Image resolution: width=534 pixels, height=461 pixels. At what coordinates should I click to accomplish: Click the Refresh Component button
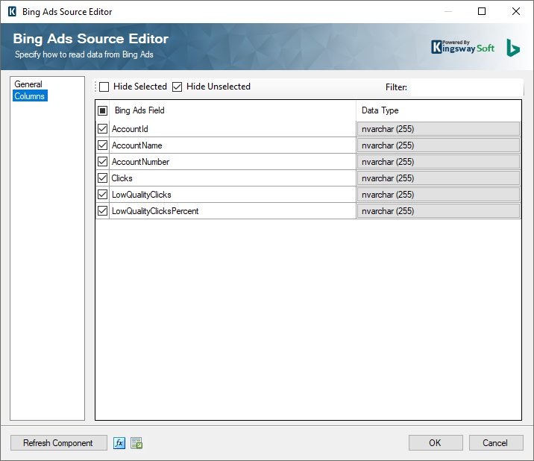coord(59,443)
